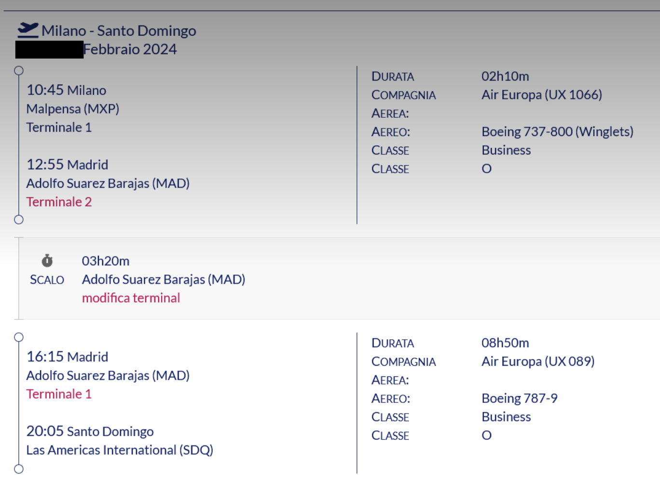Screen dimensions: 660x497
Task: Click "Malpensa (MXP)" airport name
Action: [x=73, y=109]
